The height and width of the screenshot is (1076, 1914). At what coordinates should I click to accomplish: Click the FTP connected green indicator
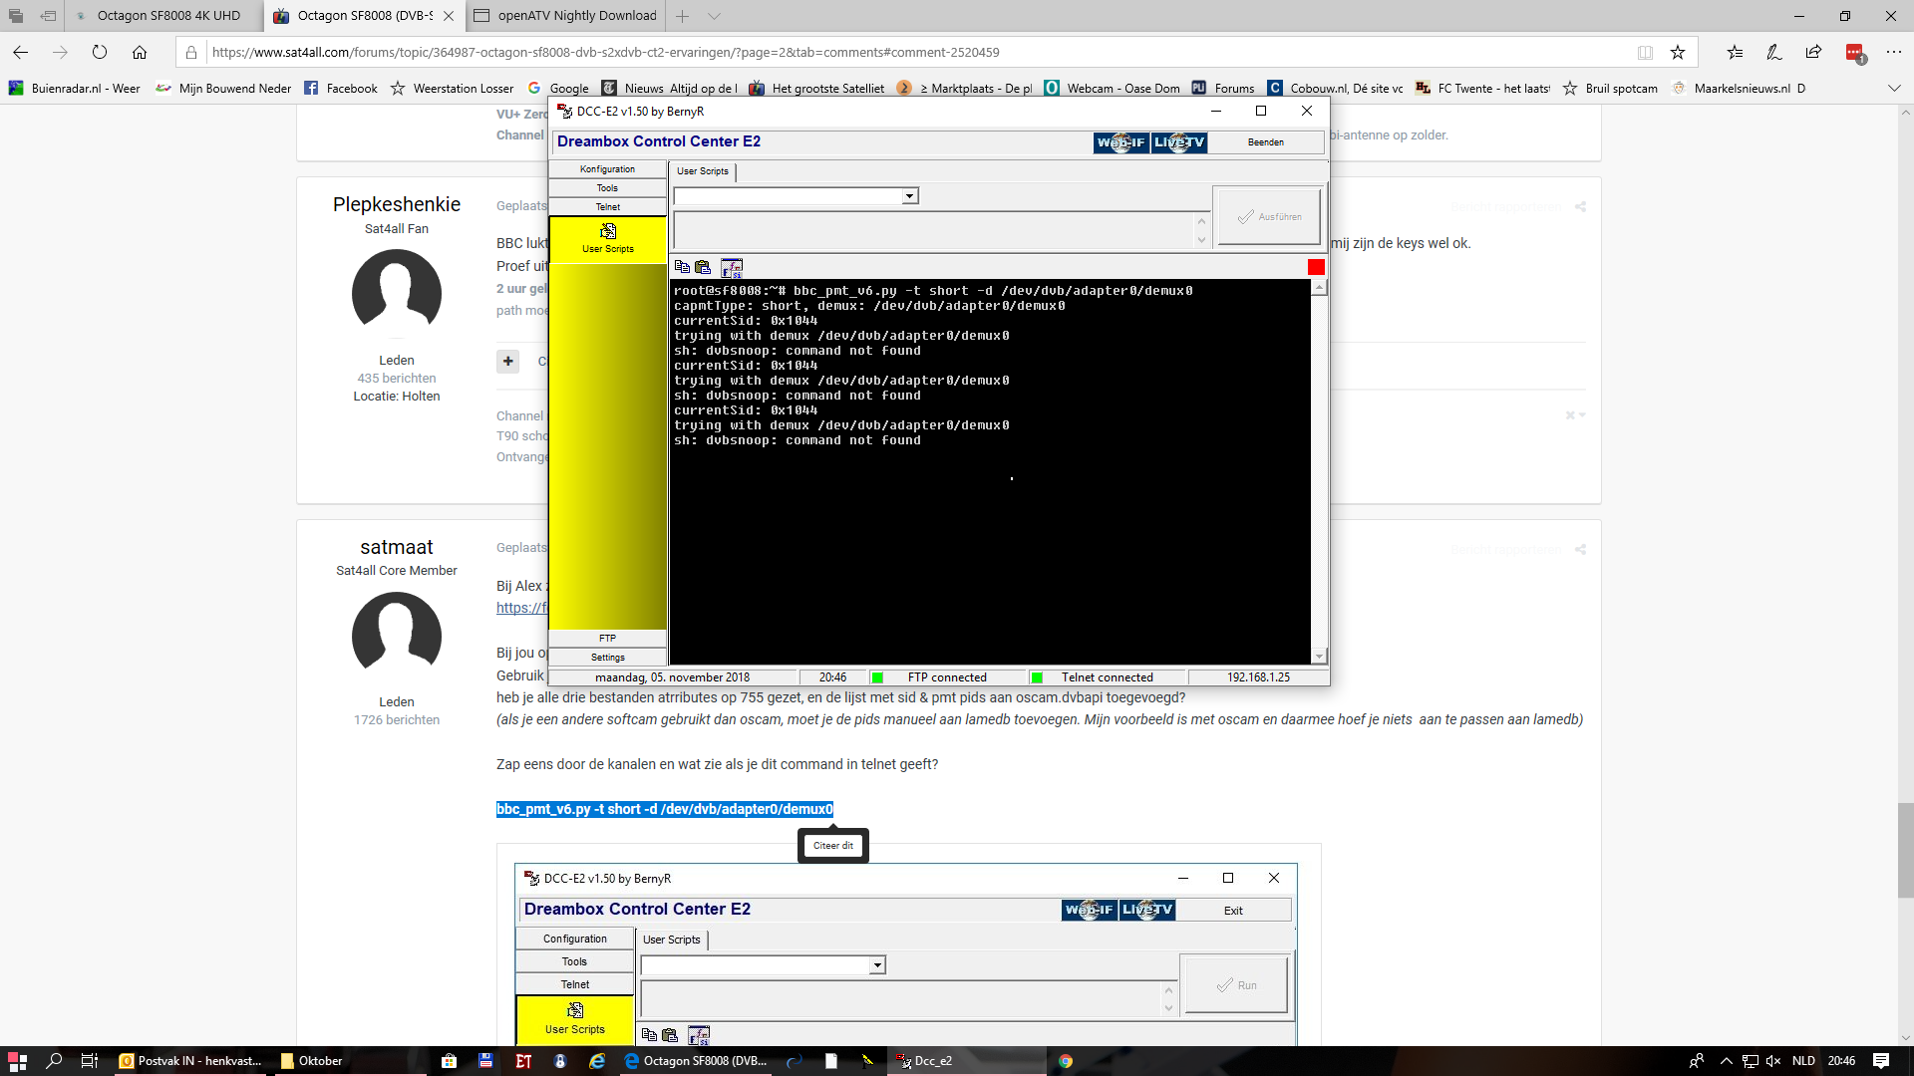(877, 677)
